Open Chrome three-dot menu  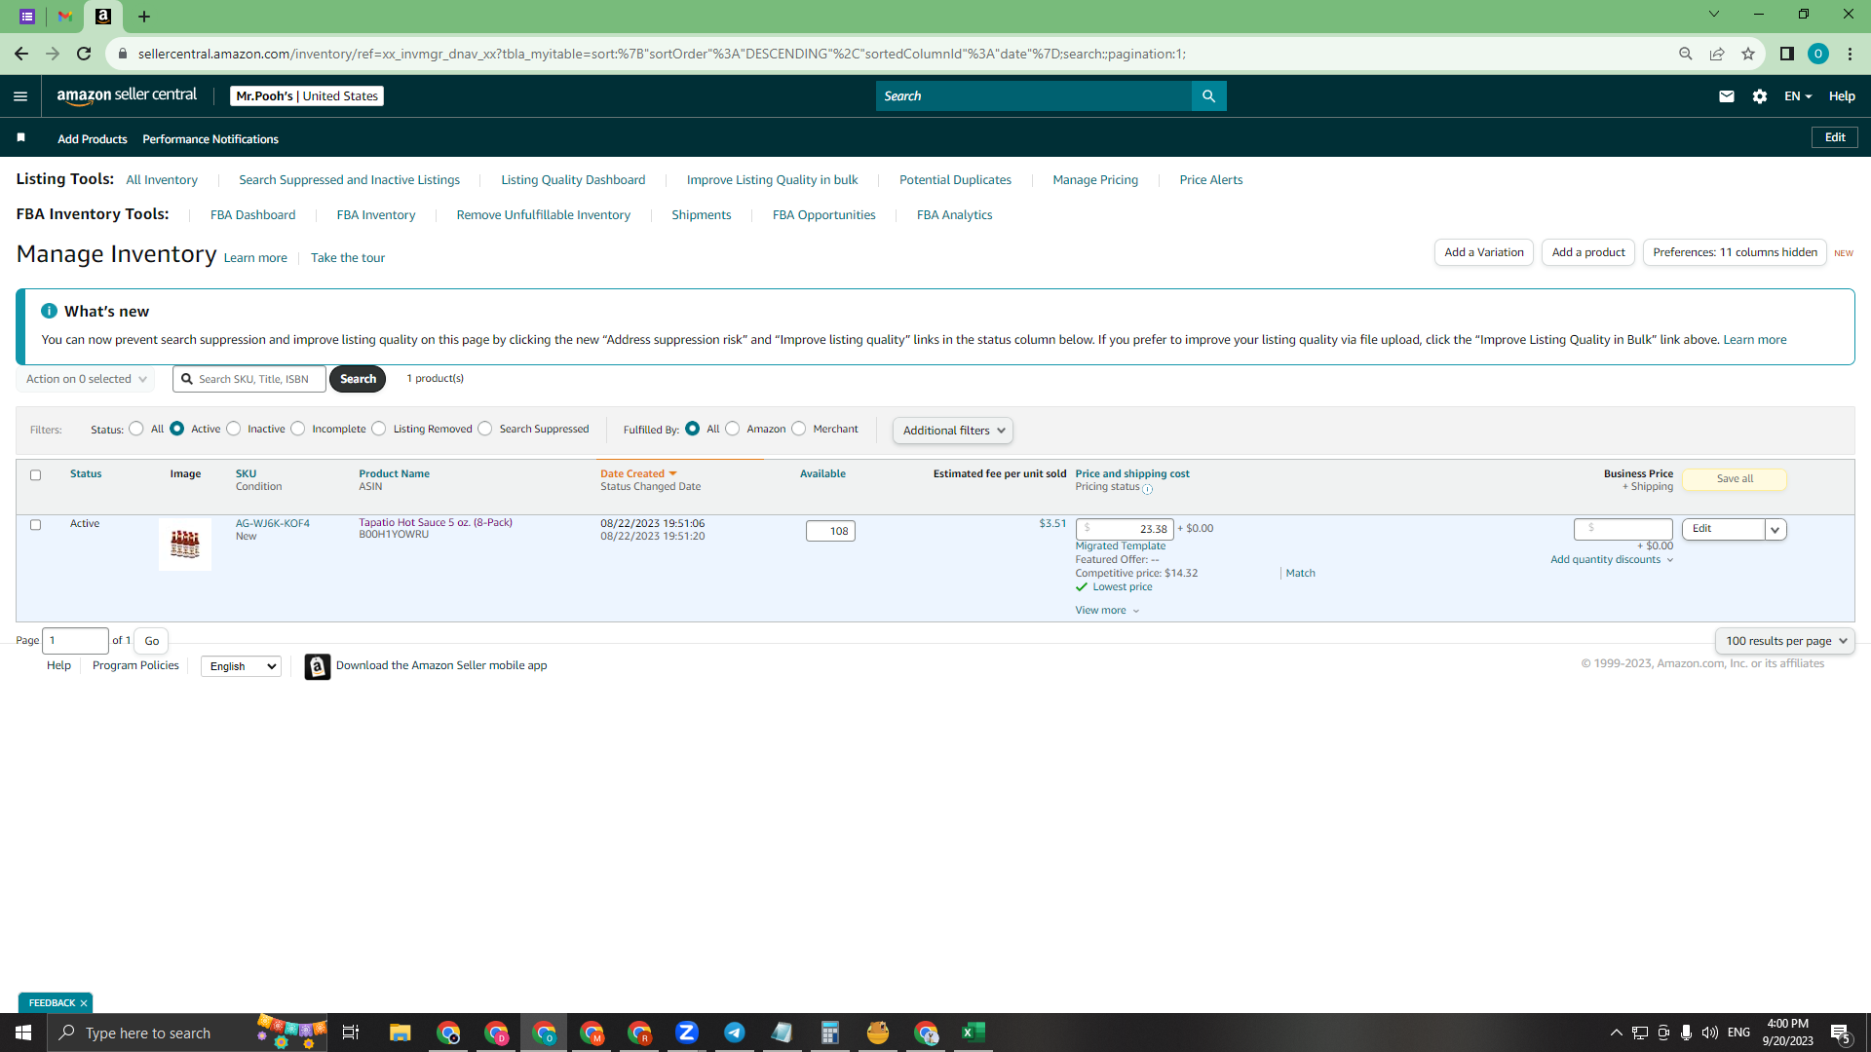point(1850,54)
